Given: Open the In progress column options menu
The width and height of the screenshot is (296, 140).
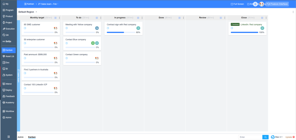Looking at the screenshot, I should pyautogui.click(x=143, y=18).
